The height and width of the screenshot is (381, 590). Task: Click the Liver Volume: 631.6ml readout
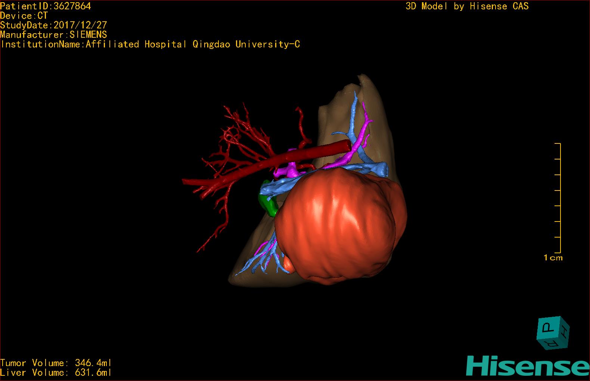56,372
